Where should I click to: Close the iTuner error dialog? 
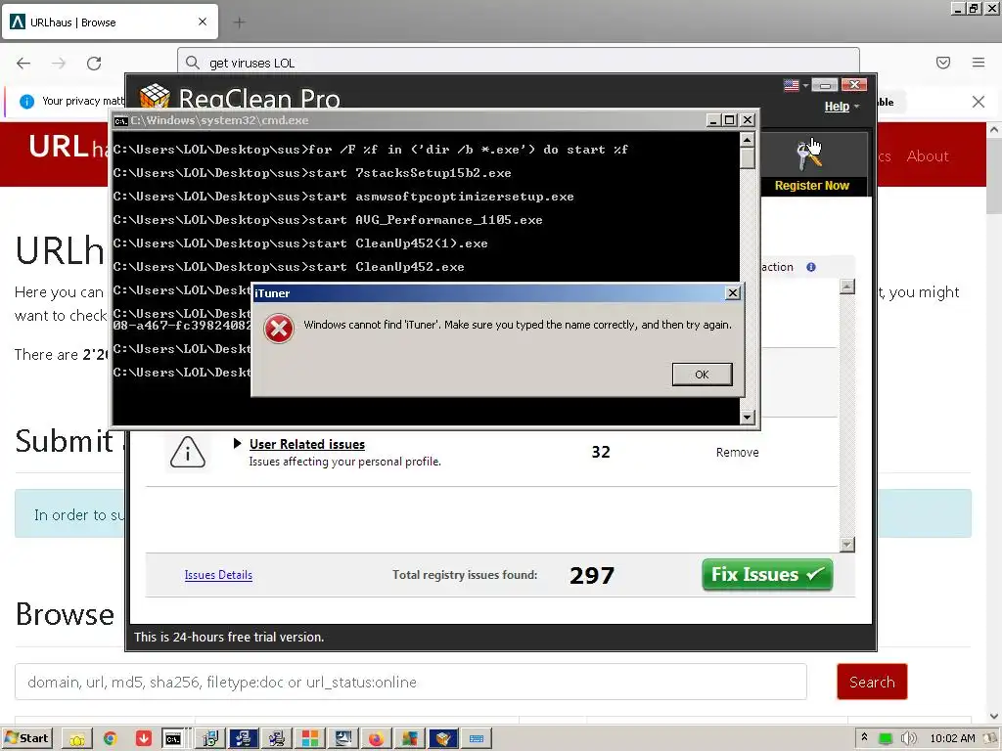[732, 293]
